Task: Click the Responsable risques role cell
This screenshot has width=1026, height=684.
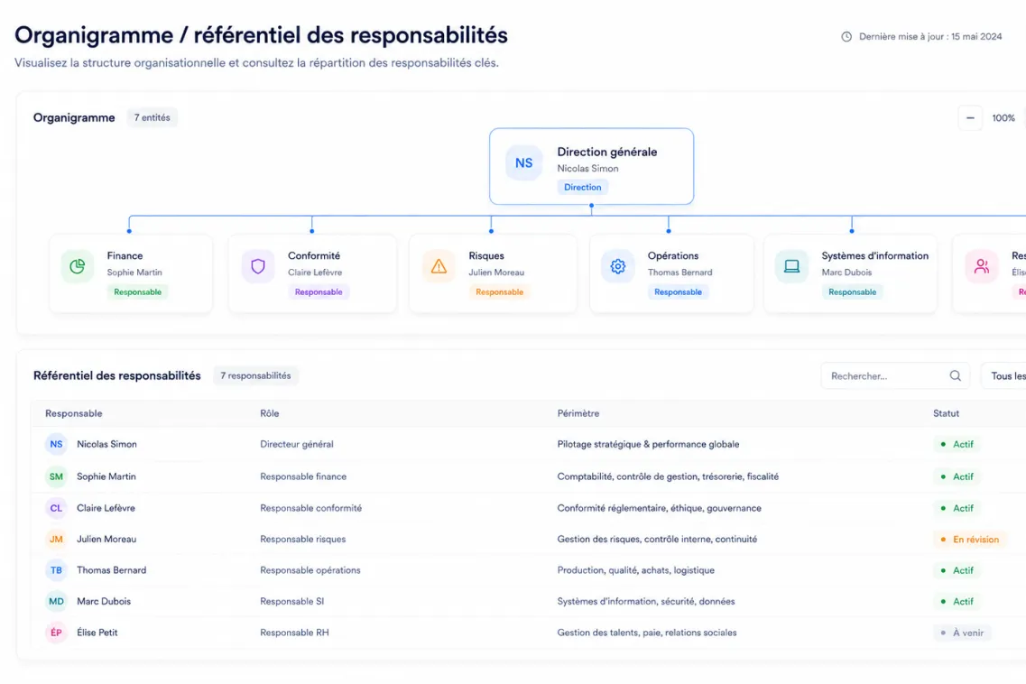Action: pos(303,540)
